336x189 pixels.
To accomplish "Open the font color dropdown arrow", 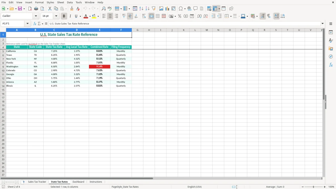I will (x=90, y=16).
